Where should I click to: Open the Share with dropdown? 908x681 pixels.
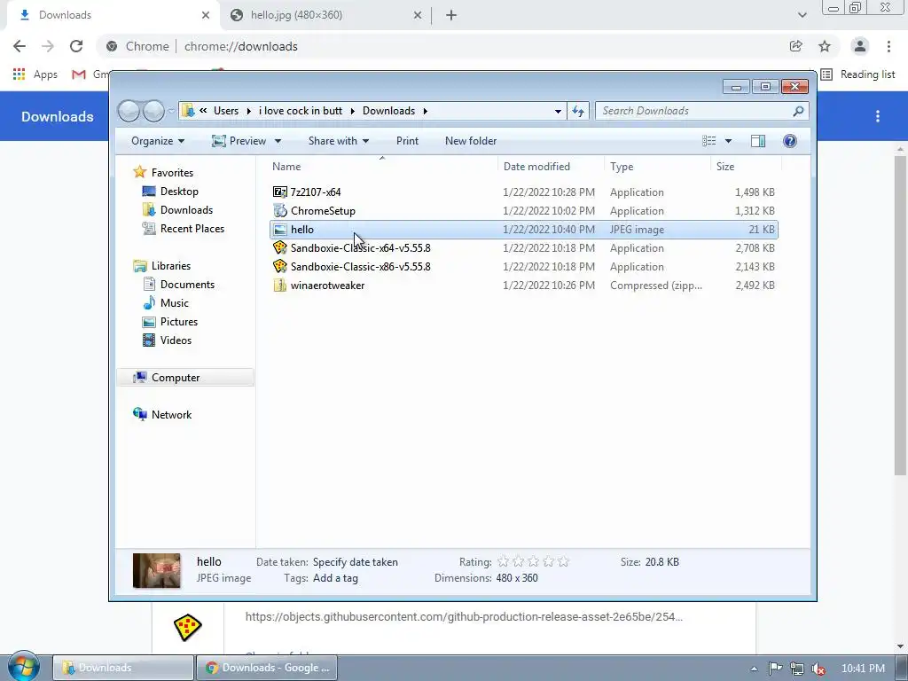339,141
